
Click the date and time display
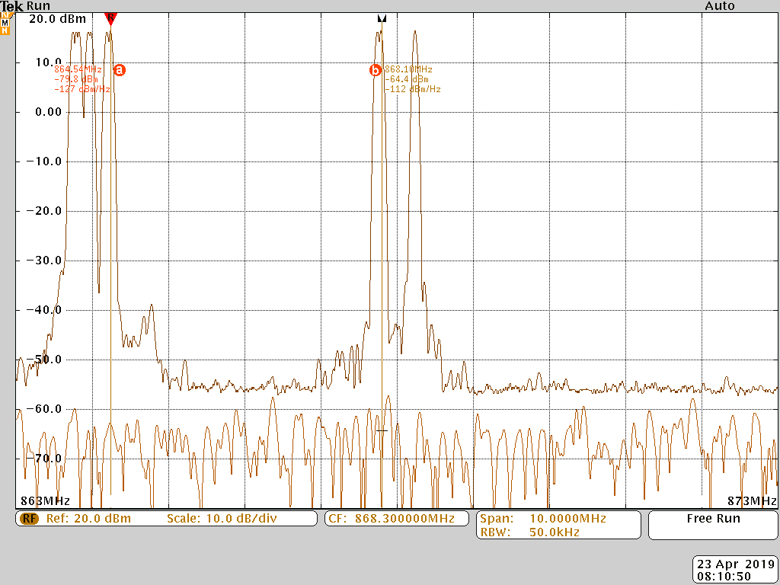tap(734, 570)
